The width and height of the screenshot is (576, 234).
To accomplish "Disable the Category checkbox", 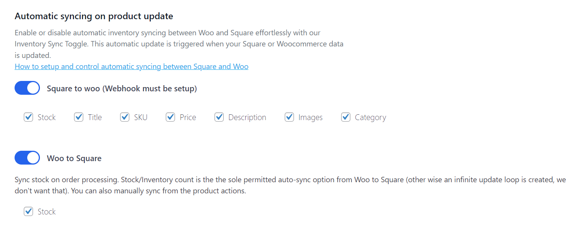I will click(x=345, y=117).
